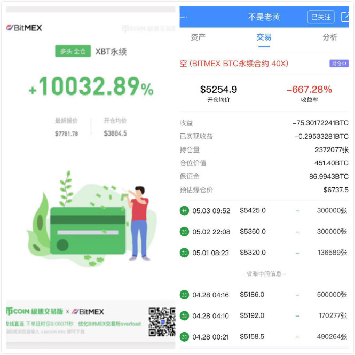The width and height of the screenshot is (355, 355).
Task: Click the 持仓中 status badge
Action: click(x=339, y=64)
